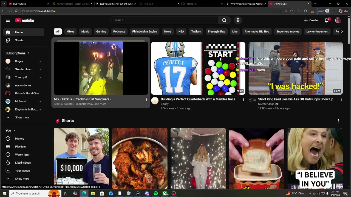Open the Bogey channel subscription
Screen dimensions: 351x197
point(24,61)
